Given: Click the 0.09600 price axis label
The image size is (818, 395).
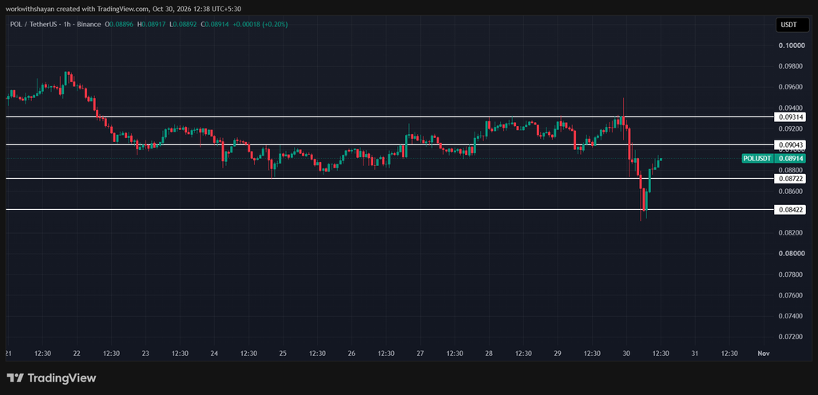Looking at the screenshot, I should click(792, 87).
